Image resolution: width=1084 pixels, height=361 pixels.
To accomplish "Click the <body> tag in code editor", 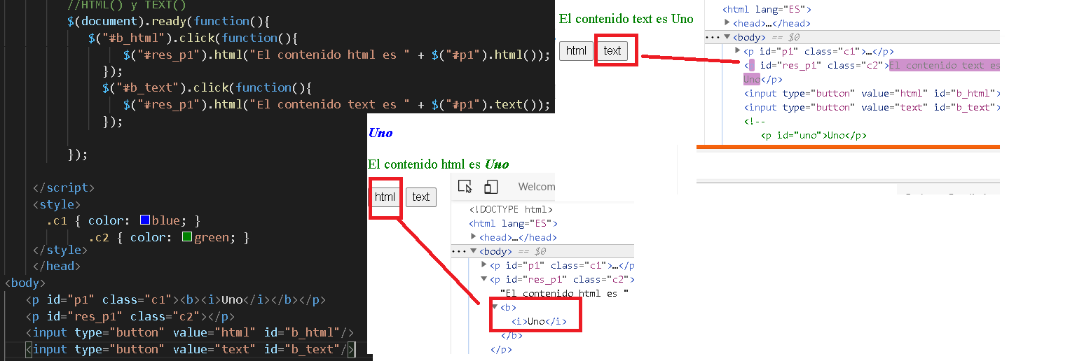I will (x=25, y=283).
